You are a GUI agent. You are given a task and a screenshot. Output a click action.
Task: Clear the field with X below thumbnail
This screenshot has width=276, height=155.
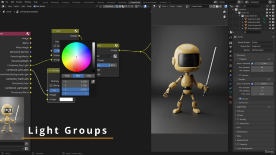click(x=26, y=144)
